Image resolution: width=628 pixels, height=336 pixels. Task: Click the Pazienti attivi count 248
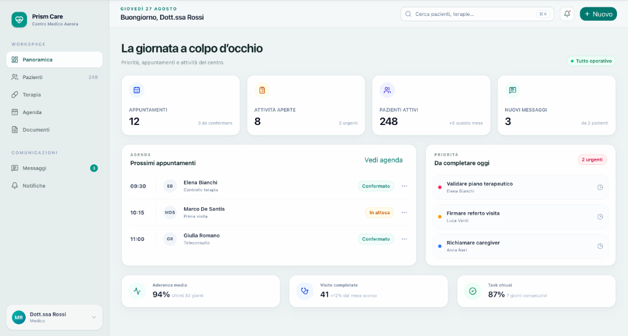point(388,121)
